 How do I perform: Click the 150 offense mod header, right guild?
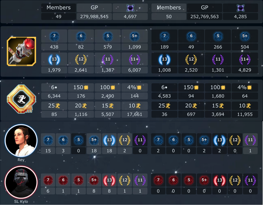coord(191,87)
